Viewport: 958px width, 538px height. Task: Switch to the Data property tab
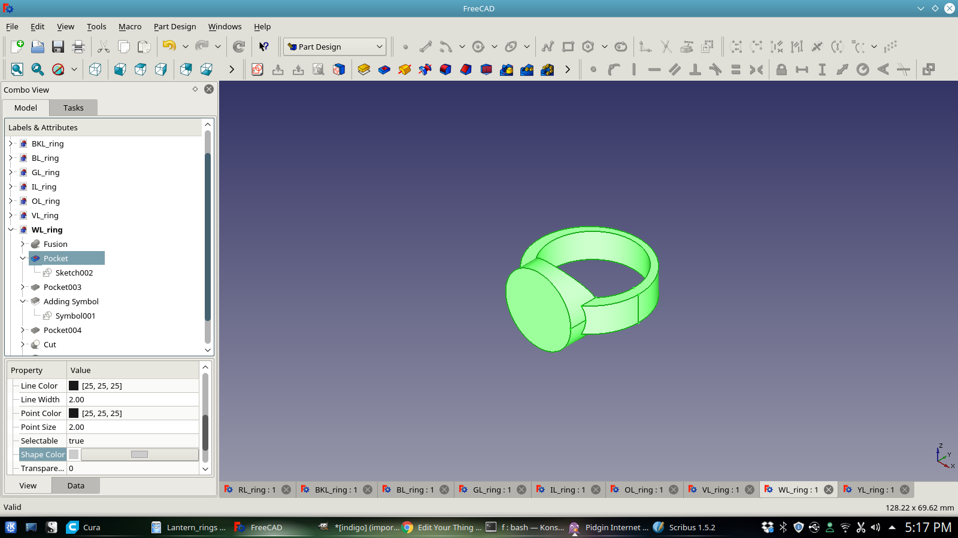coord(75,485)
